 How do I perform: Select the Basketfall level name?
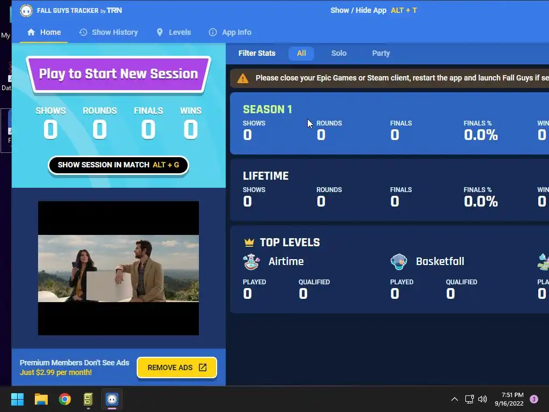440,261
